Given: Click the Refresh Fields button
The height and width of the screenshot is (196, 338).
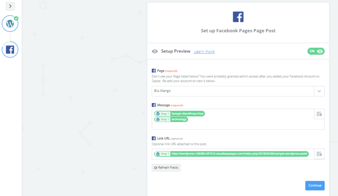Looking at the screenshot, I should pyautogui.click(x=166, y=168).
